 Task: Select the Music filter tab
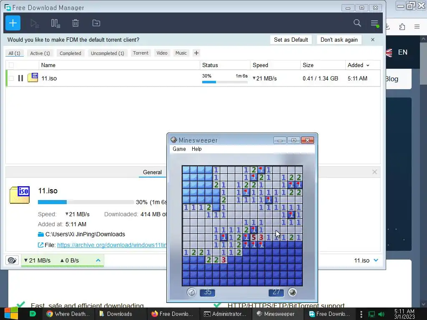coord(181,53)
